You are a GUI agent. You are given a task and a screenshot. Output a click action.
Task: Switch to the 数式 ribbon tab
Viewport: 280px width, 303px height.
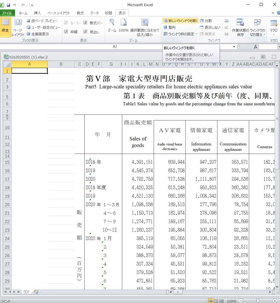[x=80, y=13]
